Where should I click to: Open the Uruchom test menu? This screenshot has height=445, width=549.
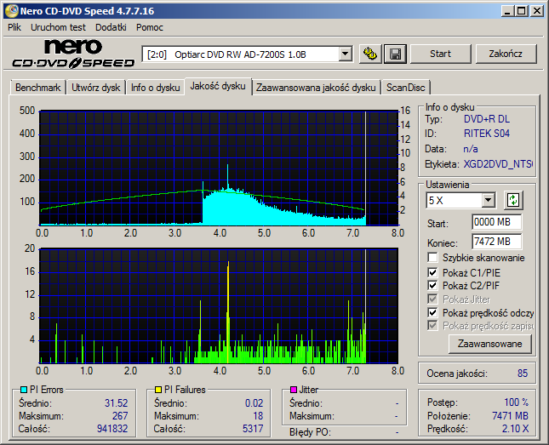(58, 27)
